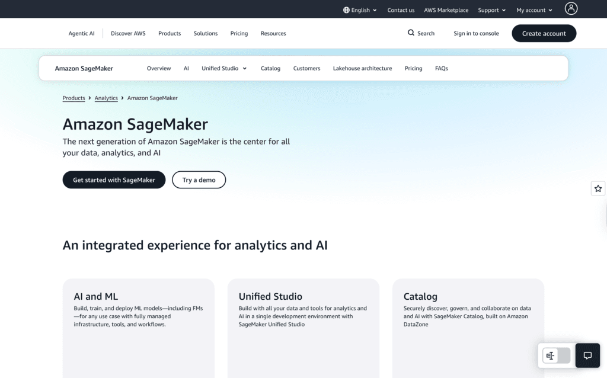Expand the Unified Studio submenu
This screenshot has height=378, width=607.
(x=224, y=69)
